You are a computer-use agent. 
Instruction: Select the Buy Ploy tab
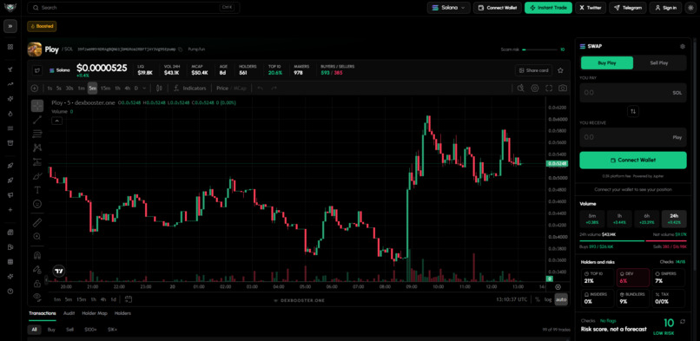pos(607,62)
